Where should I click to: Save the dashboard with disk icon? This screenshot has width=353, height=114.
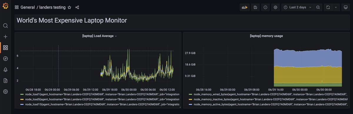click(x=255, y=7)
